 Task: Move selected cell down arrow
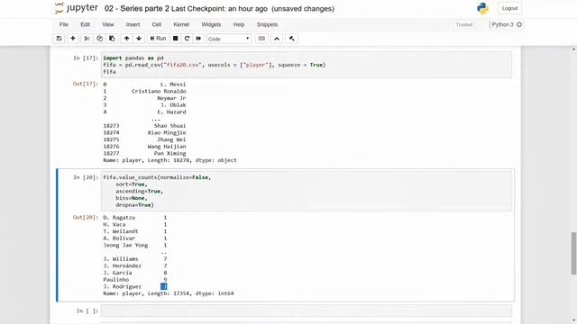(x=139, y=39)
